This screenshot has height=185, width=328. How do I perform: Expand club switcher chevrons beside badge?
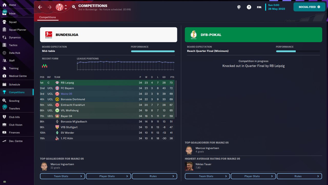(x=66, y=7)
